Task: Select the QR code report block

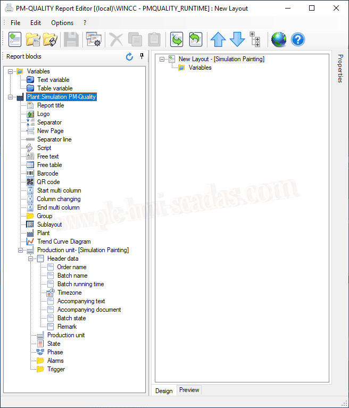Action: [48, 182]
